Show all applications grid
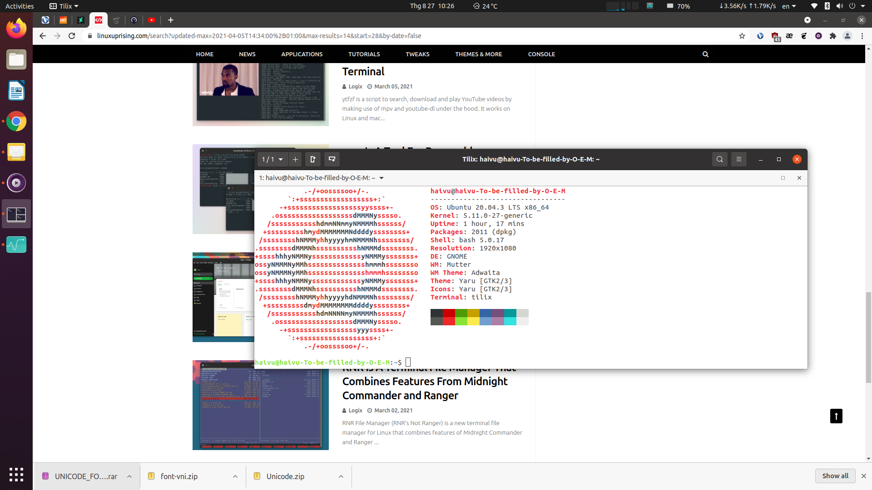This screenshot has width=872, height=490. 16,475
